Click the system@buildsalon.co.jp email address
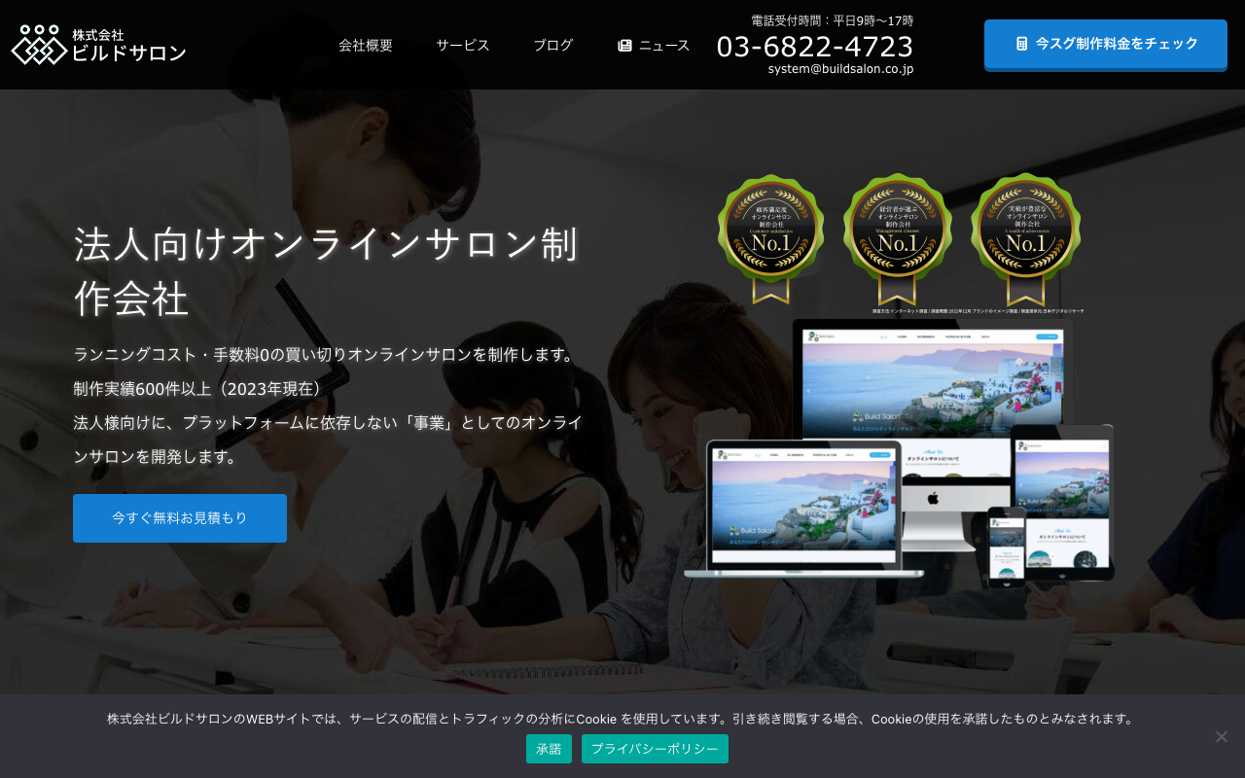 pyautogui.click(x=840, y=69)
